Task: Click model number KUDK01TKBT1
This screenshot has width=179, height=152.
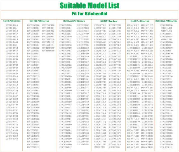Action: [166, 56]
